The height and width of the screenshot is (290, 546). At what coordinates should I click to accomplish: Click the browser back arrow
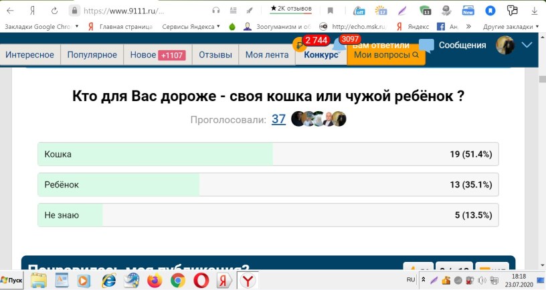[x=9, y=10]
